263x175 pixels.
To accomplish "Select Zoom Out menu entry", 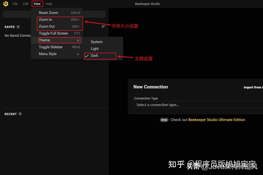I will point(57,26).
